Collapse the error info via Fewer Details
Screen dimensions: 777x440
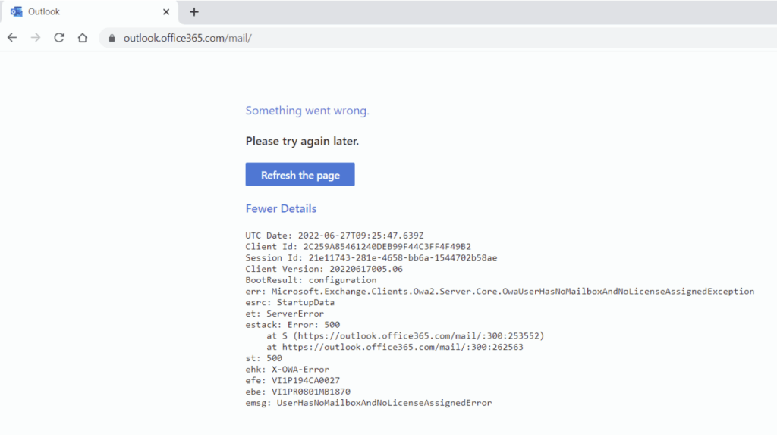pos(281,208)
